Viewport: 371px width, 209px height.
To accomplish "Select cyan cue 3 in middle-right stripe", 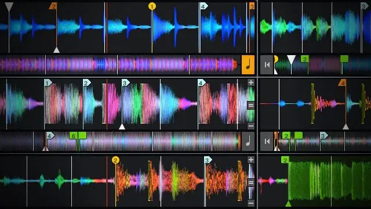I will [x=323, y=136].
